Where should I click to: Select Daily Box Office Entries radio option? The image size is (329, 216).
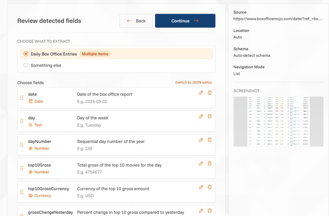point(26,54)
